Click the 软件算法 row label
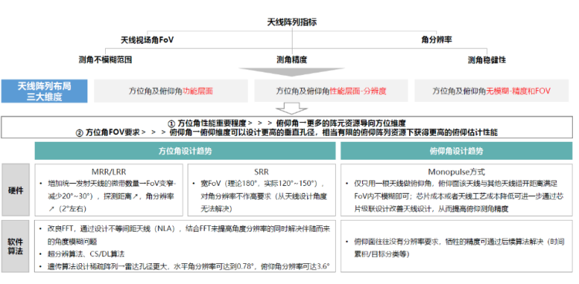 15,247
